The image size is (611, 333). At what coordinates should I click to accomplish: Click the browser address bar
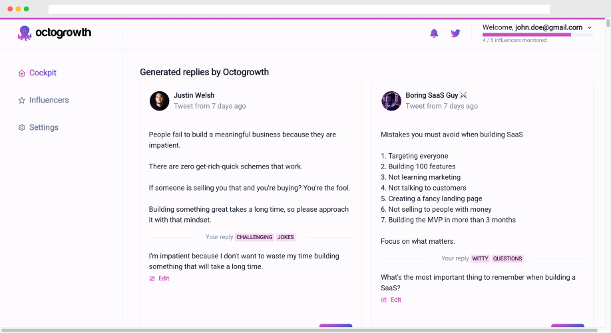tap(299, 9)
